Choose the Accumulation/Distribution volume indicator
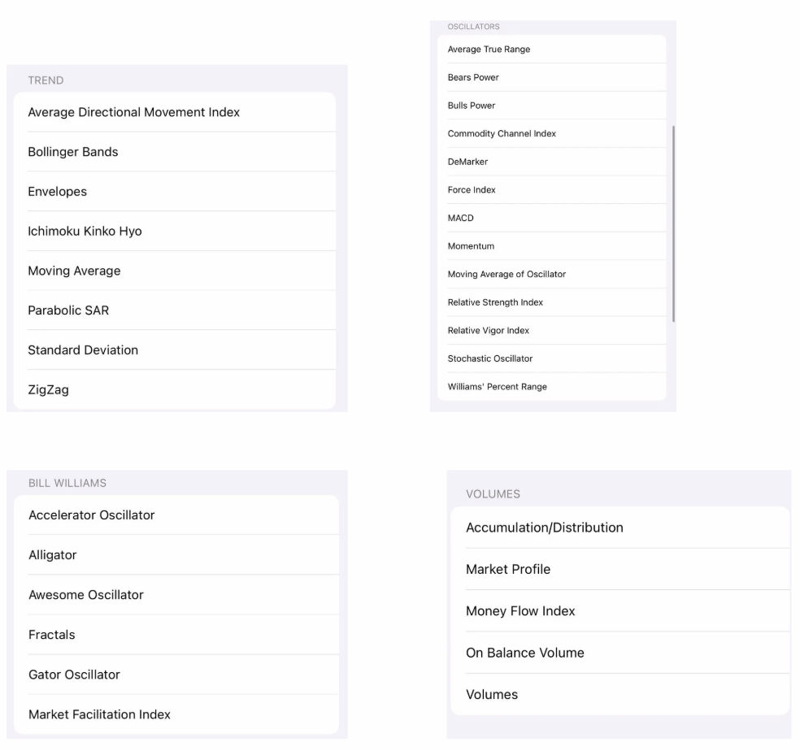The width and height of the screenshot is (800, 751). [545, 527]
